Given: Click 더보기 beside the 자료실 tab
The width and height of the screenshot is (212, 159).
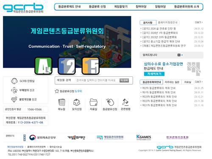Looking at the screenshot, I should point(199,82).
